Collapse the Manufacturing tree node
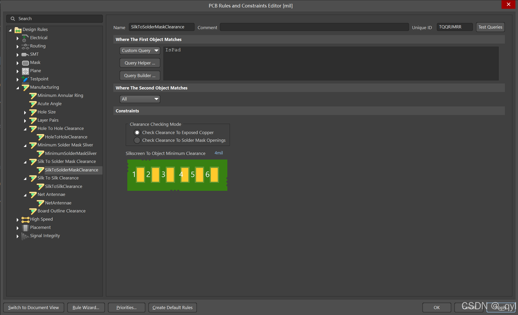Image resolution: width=518 pixels, height=315 pixels. tap(18, 88)
